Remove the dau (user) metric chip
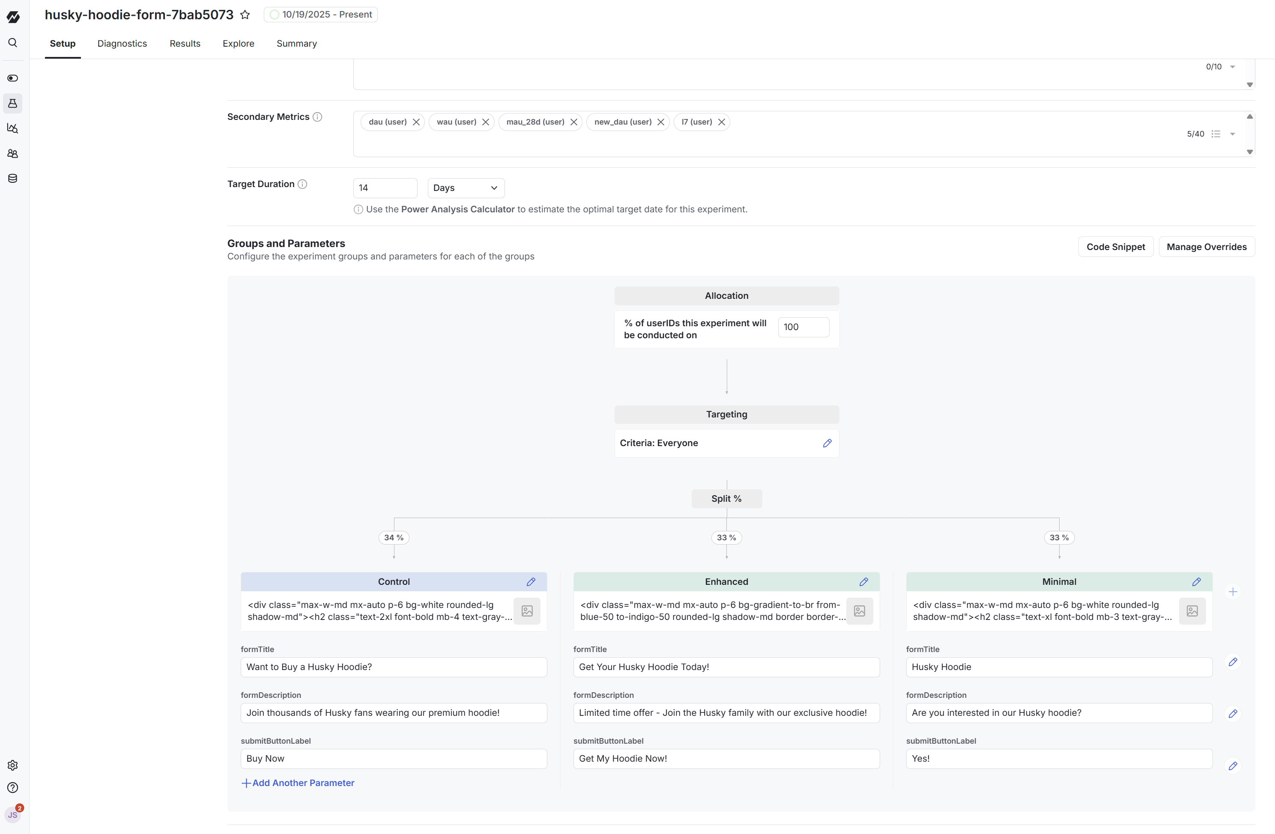 416,122
